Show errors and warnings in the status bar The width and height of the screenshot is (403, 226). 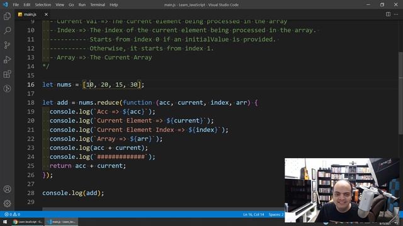tap(12, 214)
